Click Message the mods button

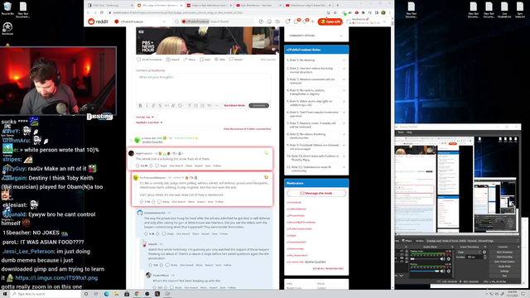click(316, 193)
